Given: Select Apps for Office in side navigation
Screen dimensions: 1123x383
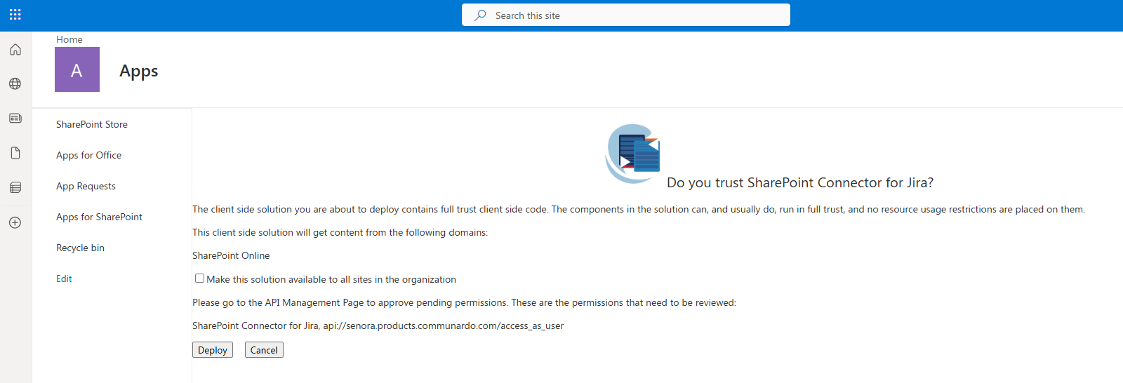Looking at the screenshot, I should [89, 155].
